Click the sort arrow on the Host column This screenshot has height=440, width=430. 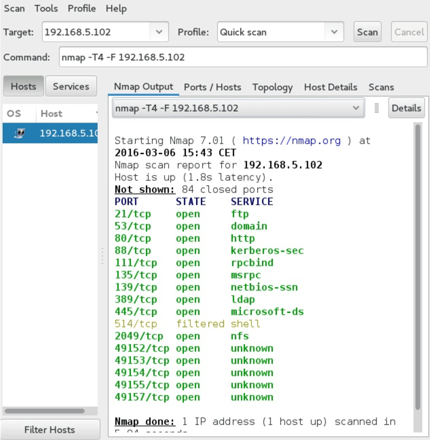tap(97, 114)
